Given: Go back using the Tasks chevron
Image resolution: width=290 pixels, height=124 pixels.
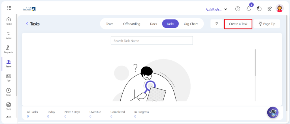Looking at the screenshot, I should point(27,24).
